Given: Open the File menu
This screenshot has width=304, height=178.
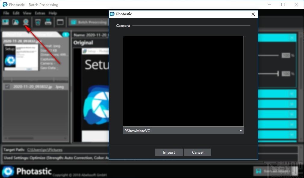Looking at the screenshot, I should (6, 13).
